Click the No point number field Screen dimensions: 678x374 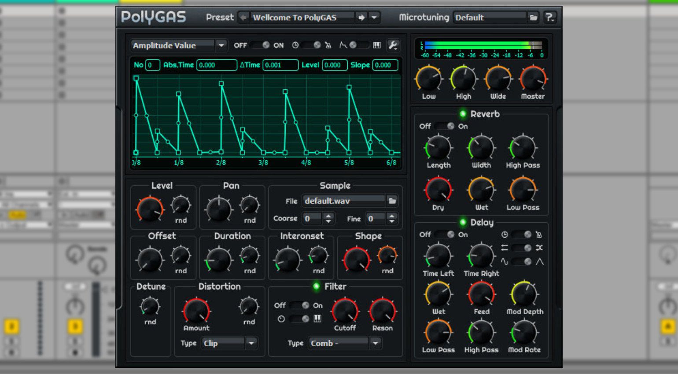(x=152, y=65)
